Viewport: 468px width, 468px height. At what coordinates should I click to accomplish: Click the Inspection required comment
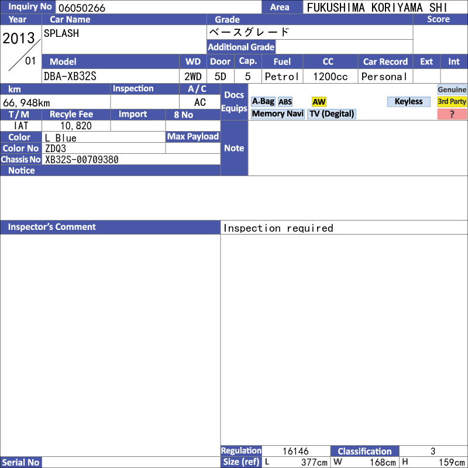click(x=278, y=228)
